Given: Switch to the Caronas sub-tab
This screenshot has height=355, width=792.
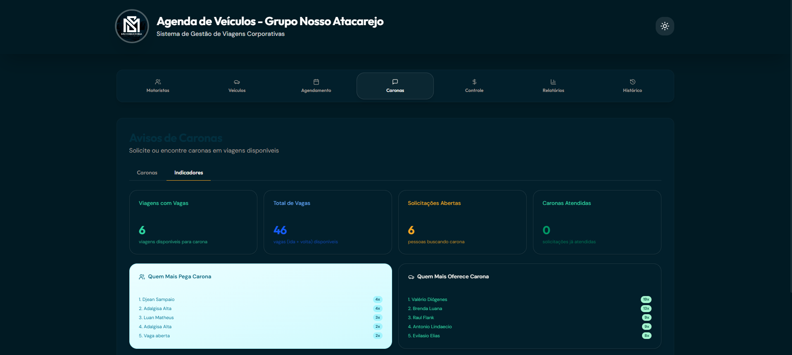Looking at the screenshot, I should 147,173.
